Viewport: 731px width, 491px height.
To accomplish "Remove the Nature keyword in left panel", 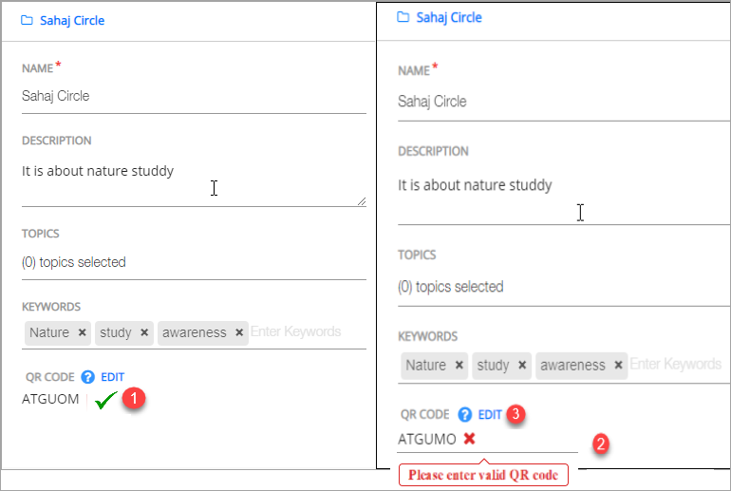I will pos(83,333).
